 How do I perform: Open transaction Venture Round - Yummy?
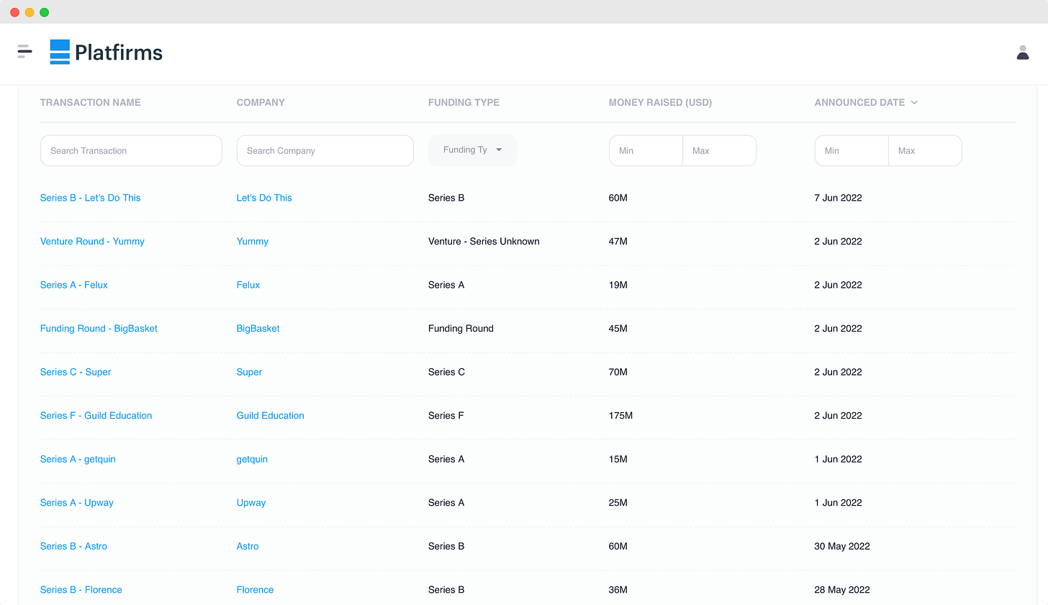coord(92,242)
